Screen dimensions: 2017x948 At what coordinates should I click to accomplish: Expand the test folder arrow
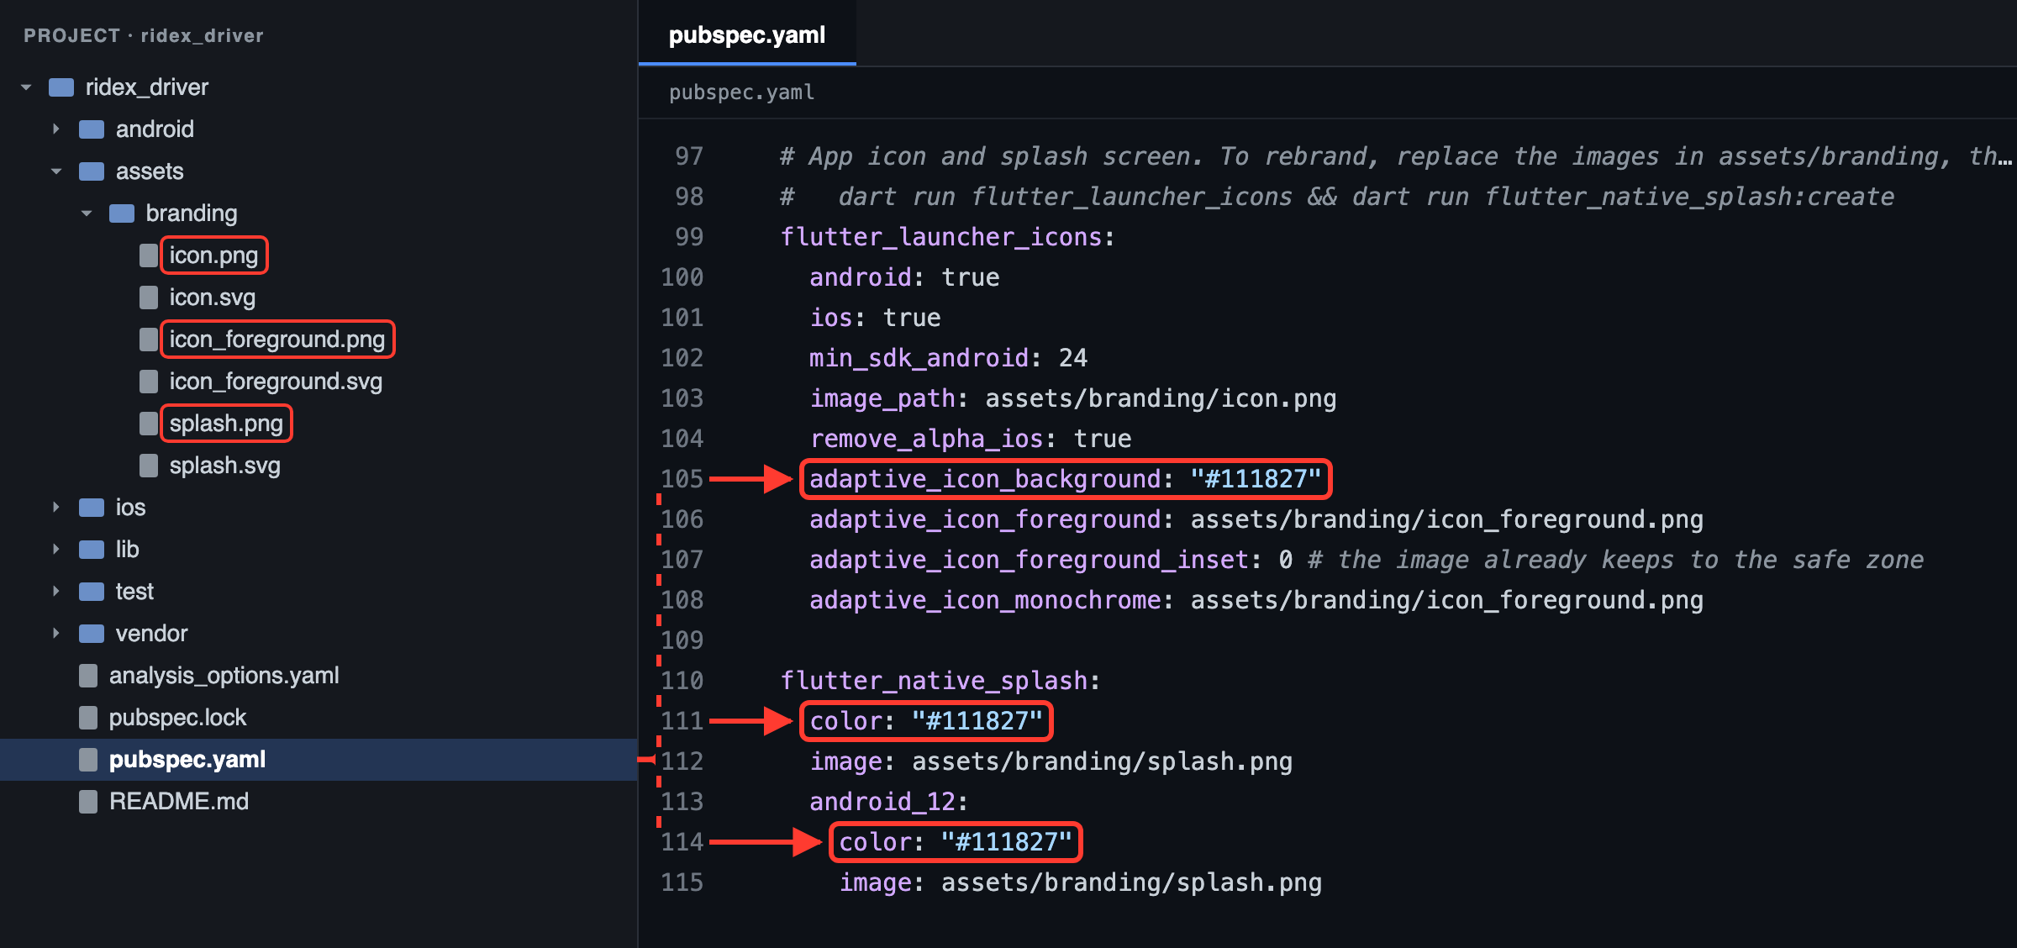[56, 592]
